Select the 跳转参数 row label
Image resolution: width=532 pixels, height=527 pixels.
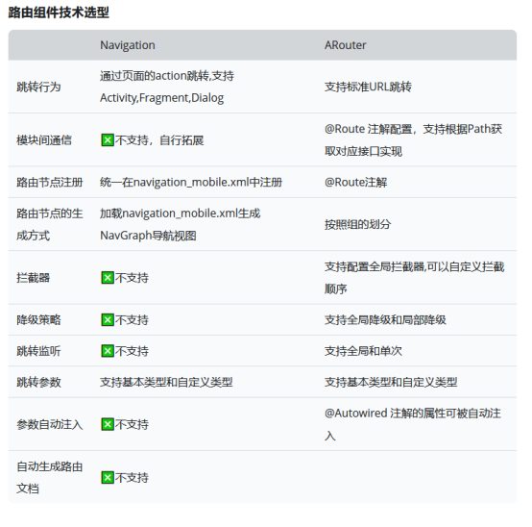coord(38,382)
